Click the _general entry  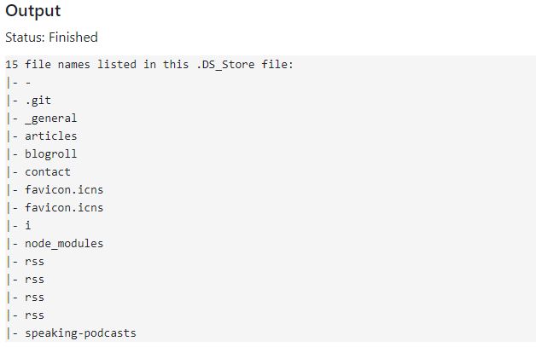tap(50, 119)
